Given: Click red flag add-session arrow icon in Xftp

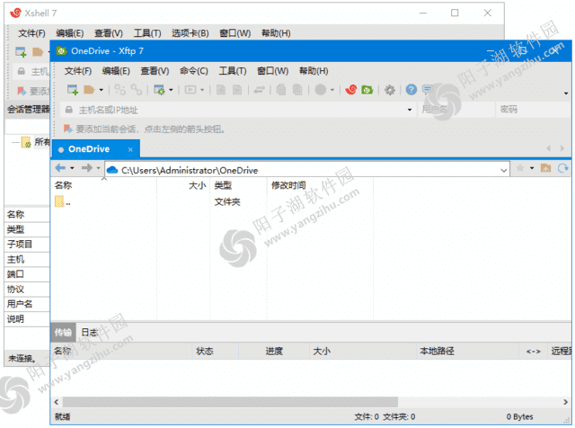Looking at the screenshot, I should tap(67, 129).
